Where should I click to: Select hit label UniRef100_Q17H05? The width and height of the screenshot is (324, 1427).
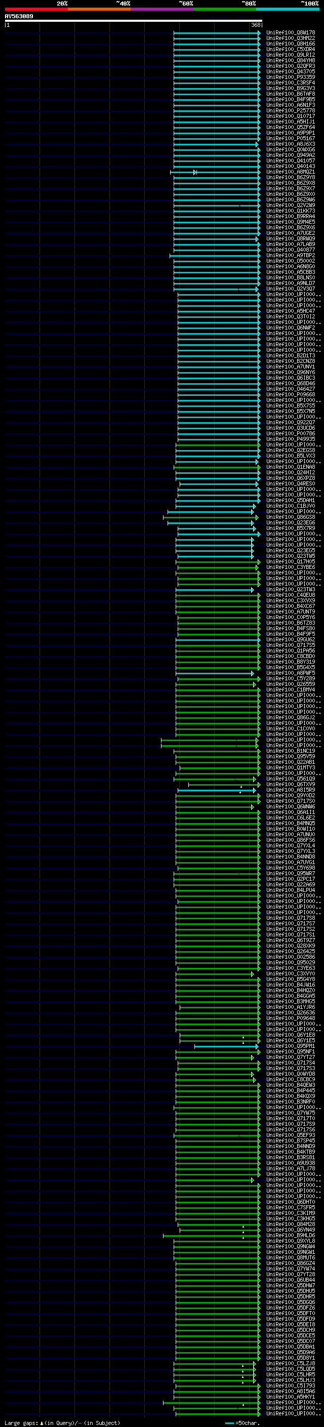tap(291, 561)
